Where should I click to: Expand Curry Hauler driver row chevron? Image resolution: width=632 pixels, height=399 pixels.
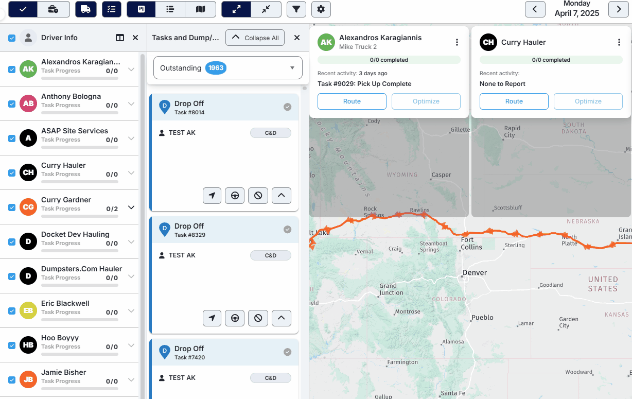pos(131,173)
